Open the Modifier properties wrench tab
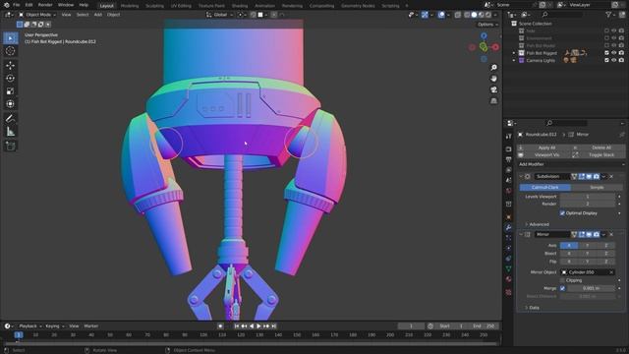Image resolution: width=629 pixels, height=354 pixels. (x=509, y=227)
